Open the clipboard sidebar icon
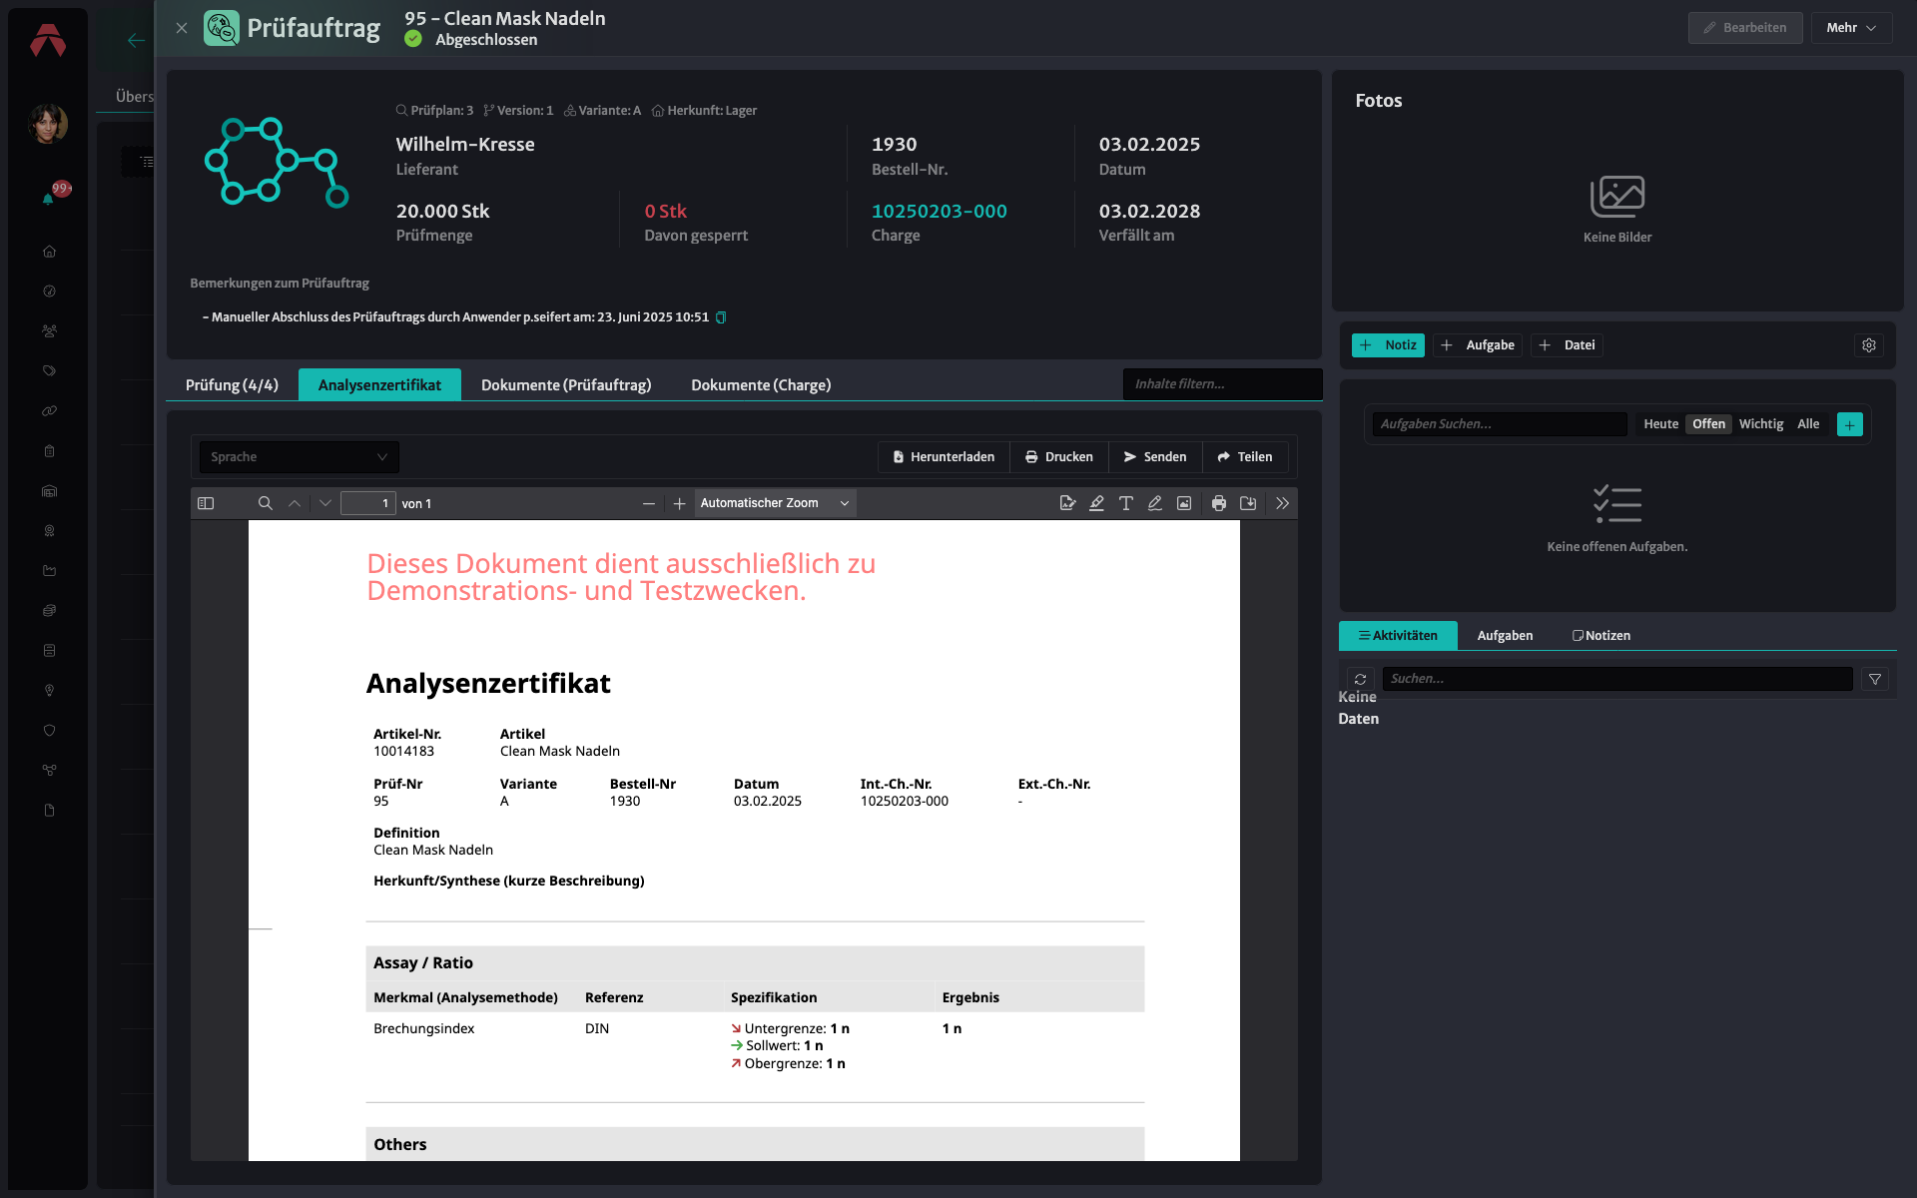The height and width of the screenshot is (1198, 1917). [49, 451]
